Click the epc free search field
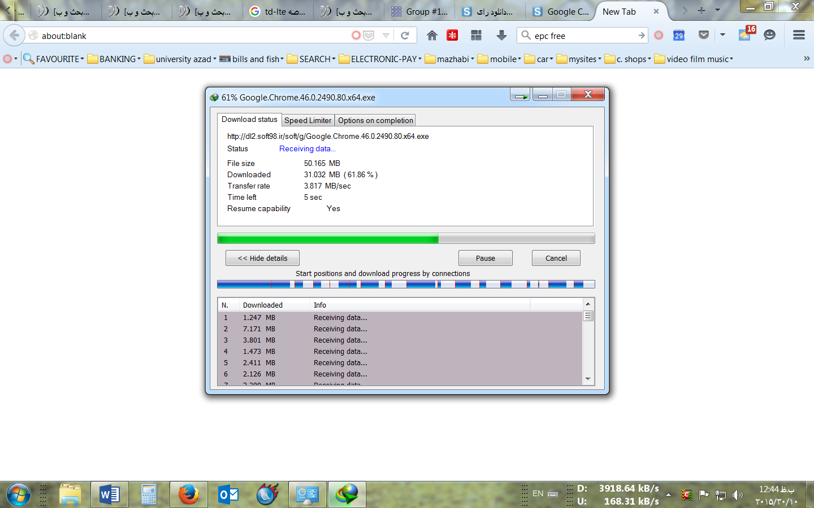814x508 pixels. (x=582, y=36)
